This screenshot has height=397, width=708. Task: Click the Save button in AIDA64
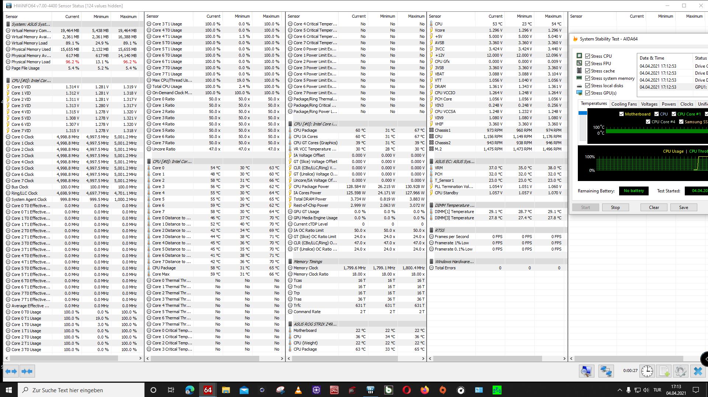tap(683, 208)
